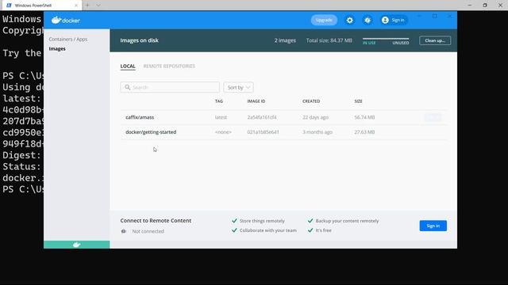Click Total size: 84.37 MB text
Viewport: 508px width, 285px height.
point(329,40)
